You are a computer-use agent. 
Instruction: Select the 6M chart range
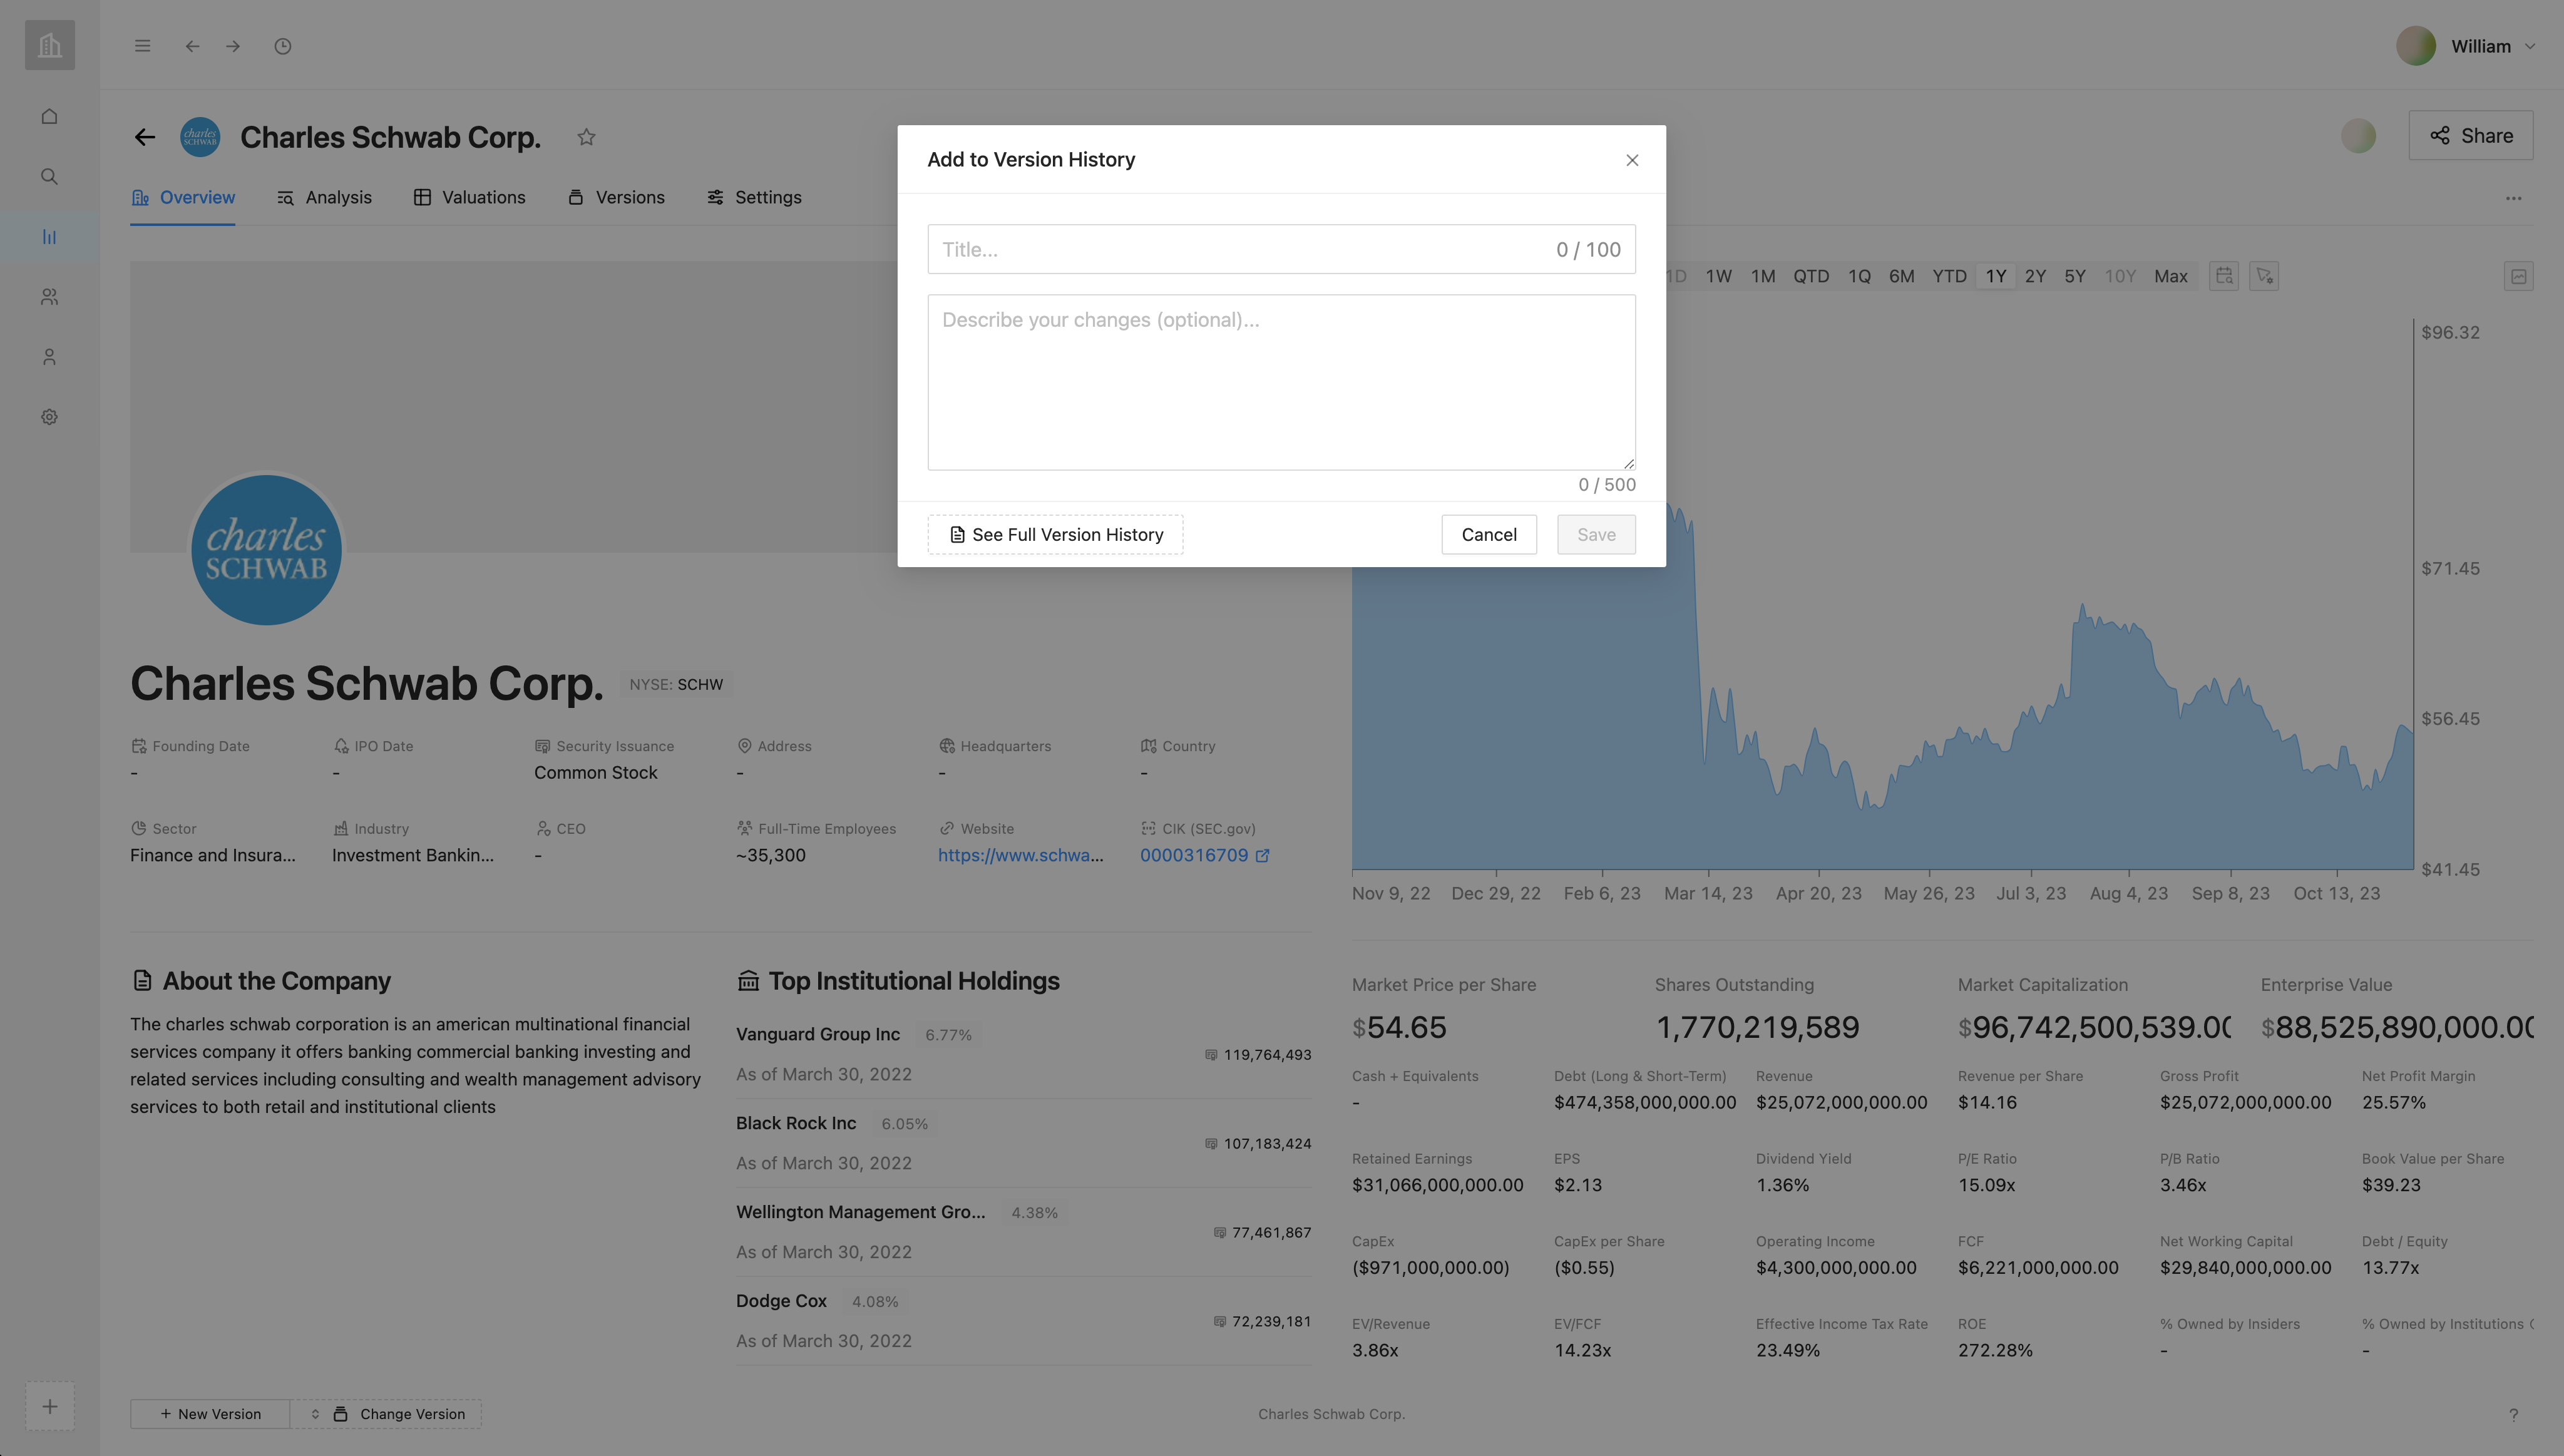pyautogui.click(x=1901, y=276)
